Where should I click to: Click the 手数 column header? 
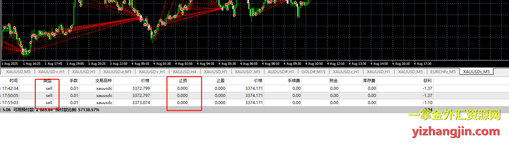point(74,81)
